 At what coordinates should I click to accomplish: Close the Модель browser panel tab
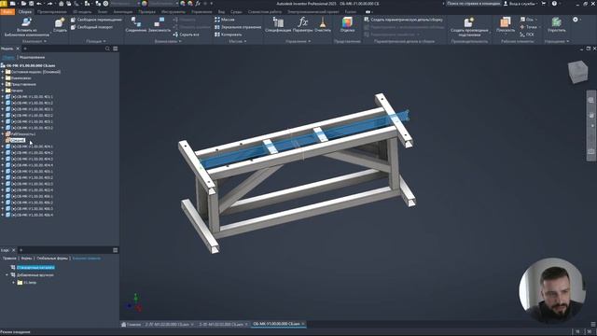[x=18, y=49]
